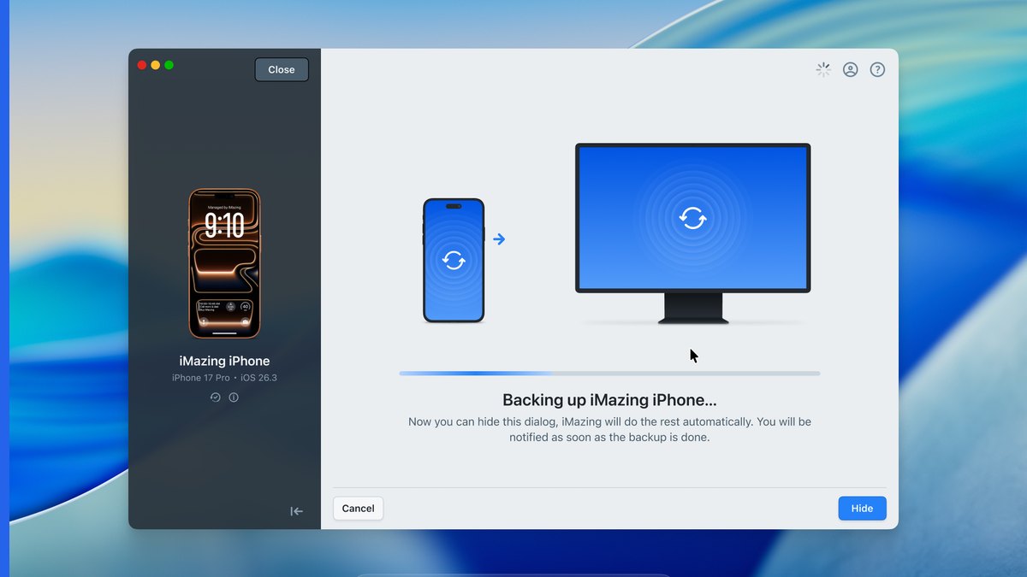Click the yellow minimize window button
The height and width of the screenshot is (577, 1027).
156,65
